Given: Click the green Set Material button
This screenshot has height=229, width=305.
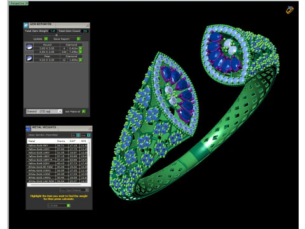Looking at the screenshot, I should pyautogui.click(x=84, y=111).
